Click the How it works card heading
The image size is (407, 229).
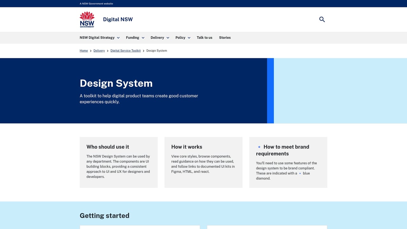click(187, 147)
